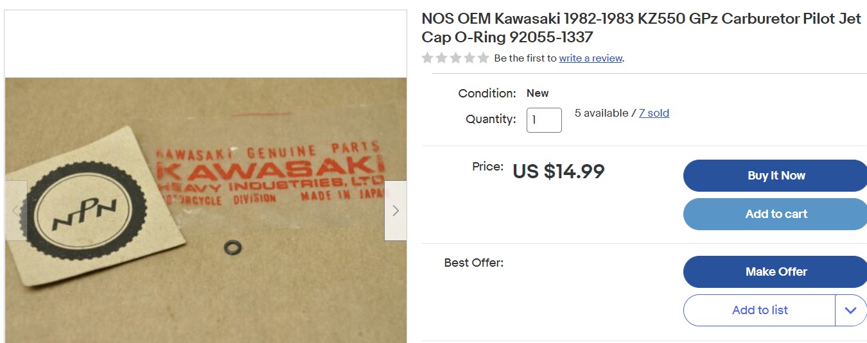Open the 'write a review' link
The width and height of the screenshot is (867, 343).
590,58
